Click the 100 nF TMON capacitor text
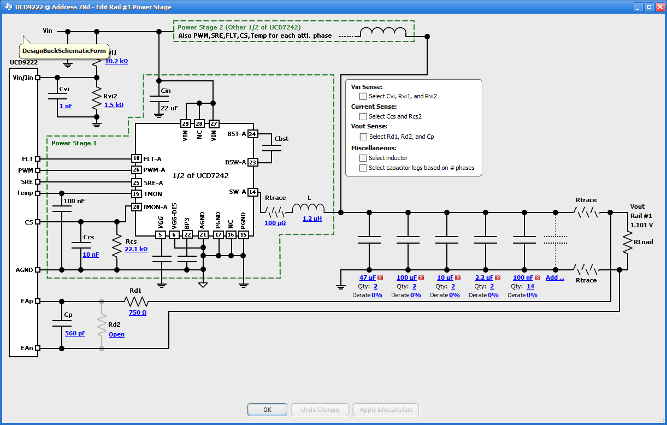Screen dimensions: 667x425 74,202
